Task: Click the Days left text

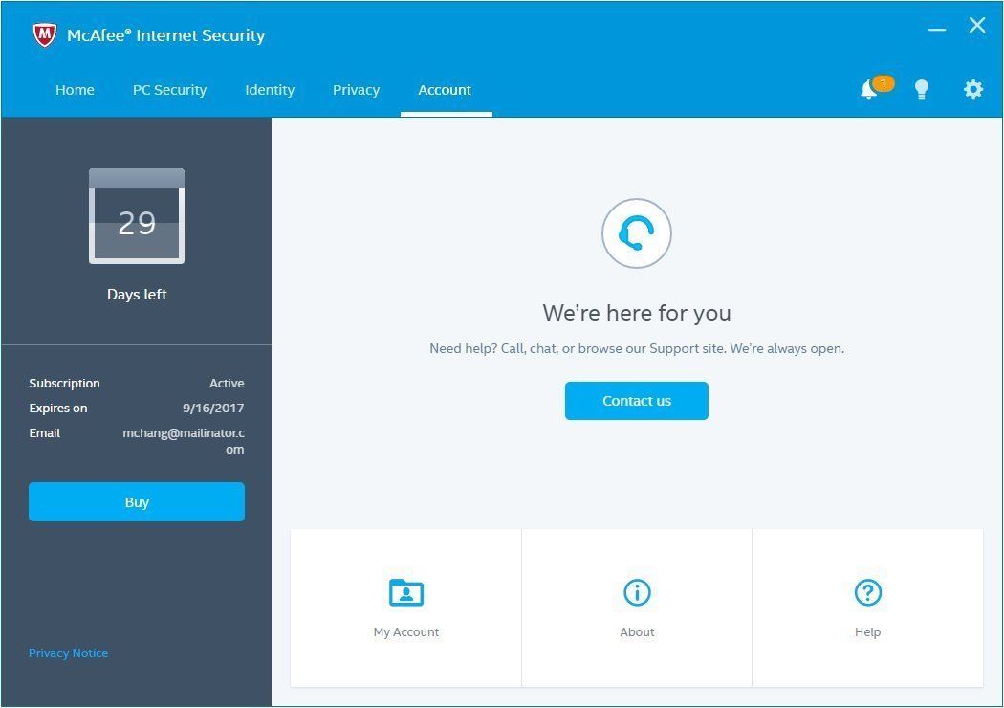Action: click(137, 295)
